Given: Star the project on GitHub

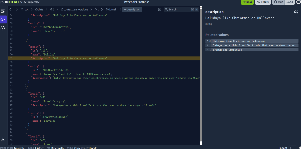Looking at the screenshot, I should click(x=279, y=2).
